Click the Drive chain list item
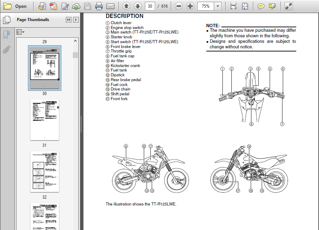 (x=118, y=89)
